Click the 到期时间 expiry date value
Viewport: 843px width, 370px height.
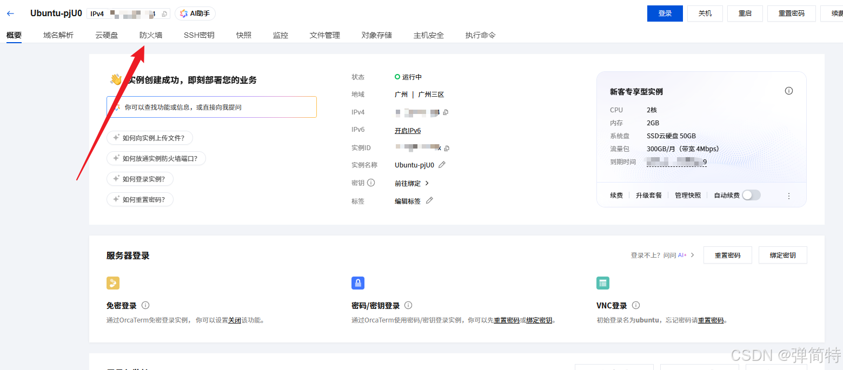coord(676,162)
